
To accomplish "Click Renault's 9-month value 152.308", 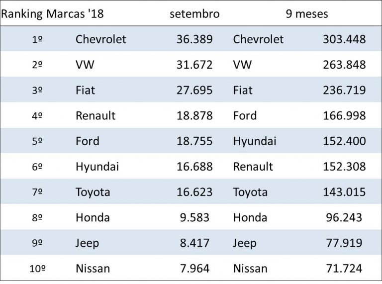I will click(344, 167).
